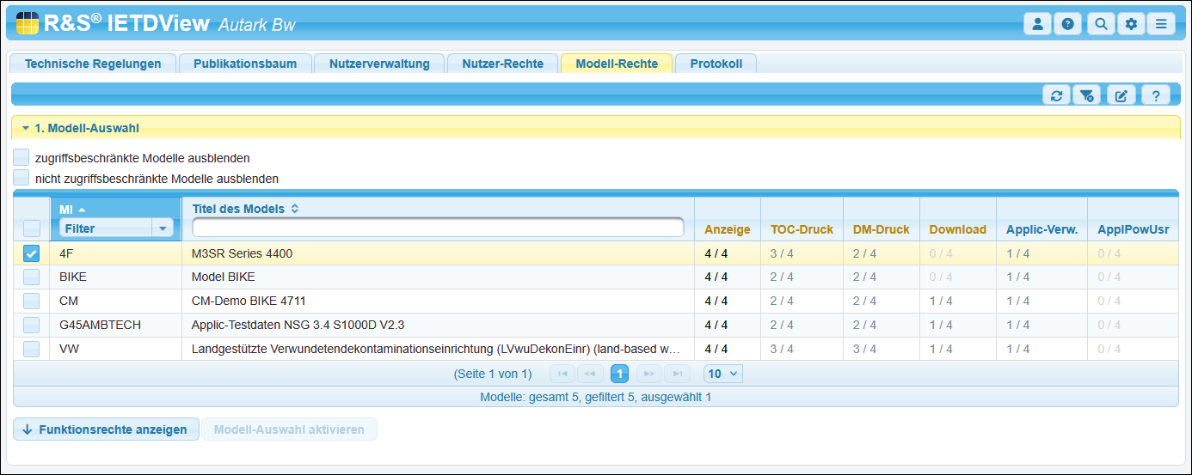Check the box for the BIKE row
Screen dimensions: 1192x475
click(x=31, y=277)
